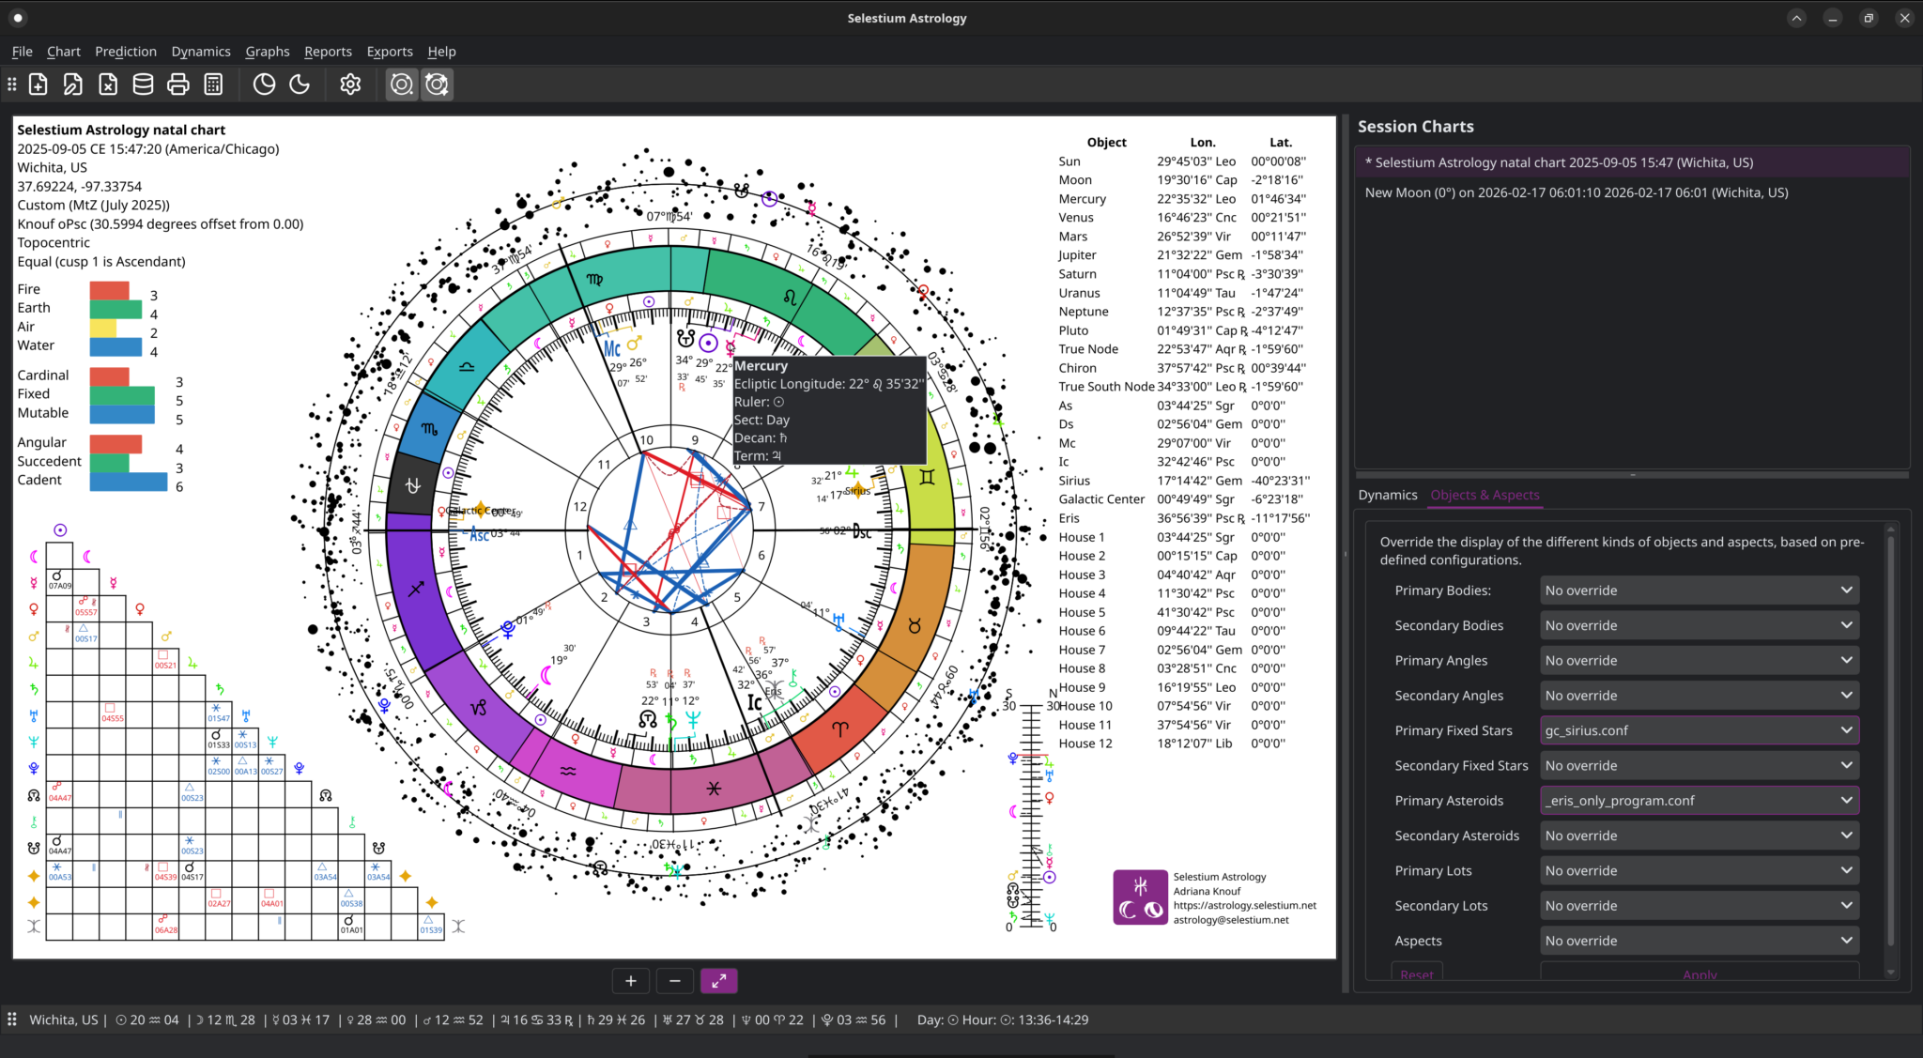Click the Reset button
The height and width of the screenshot is (1058, 1923).
pos(1417,974)
